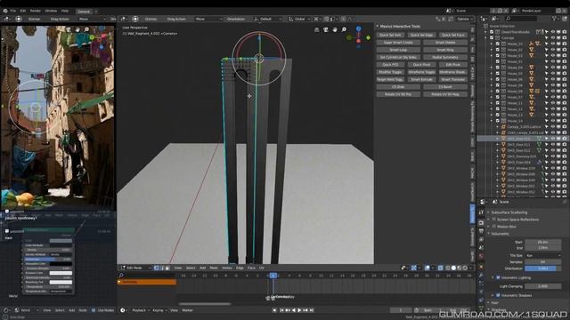The height and width of the screenshot is (320, 570).
Task: Click the viewport pan hand icon
Action: pyautogui.click(x=335, y=29)
